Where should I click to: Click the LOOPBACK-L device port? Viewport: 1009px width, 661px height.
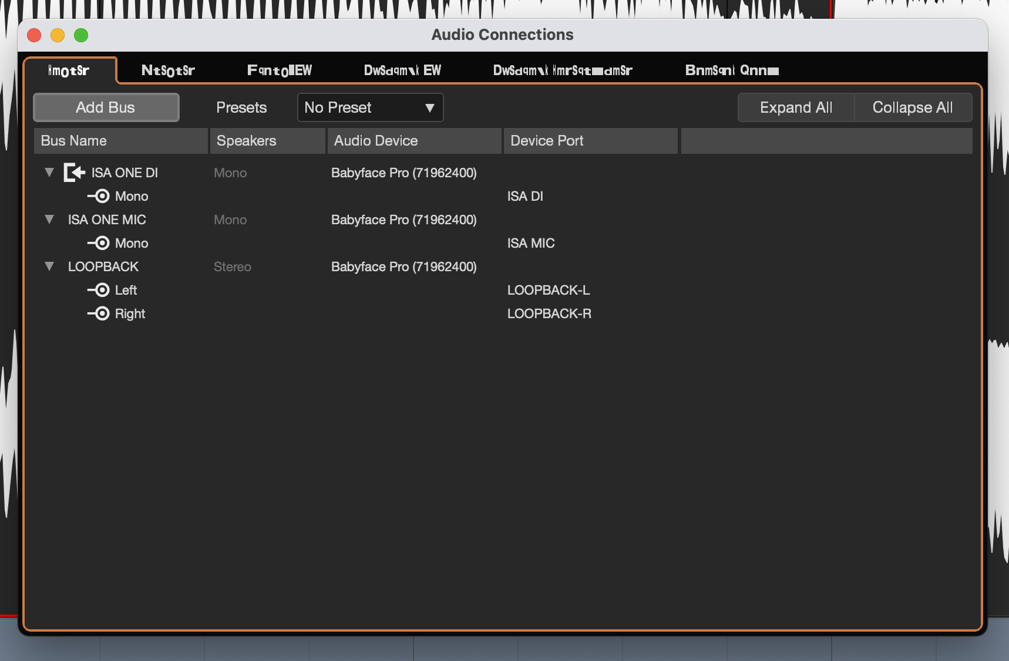[549, 290]
